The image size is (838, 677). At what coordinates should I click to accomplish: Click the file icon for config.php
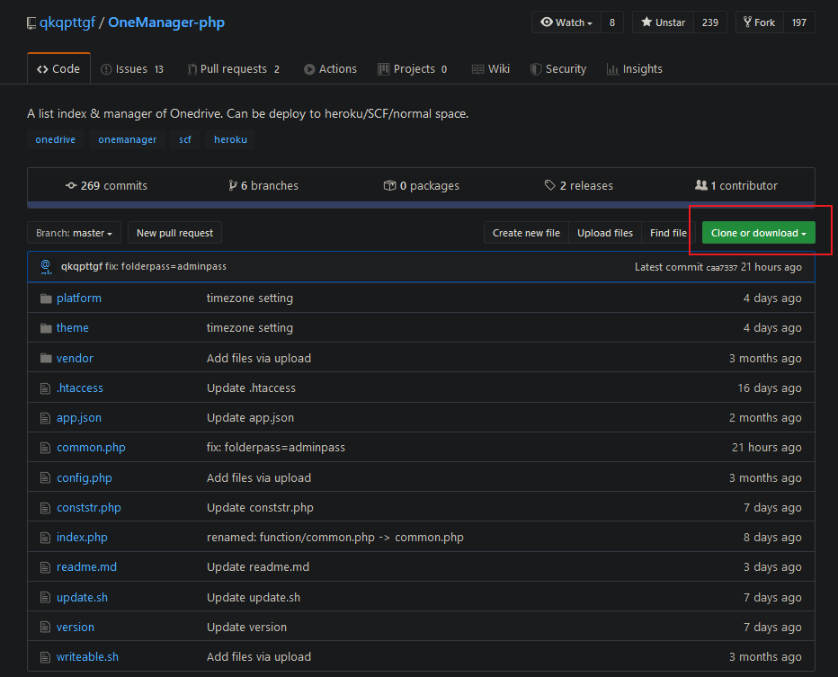pos(46,477)
